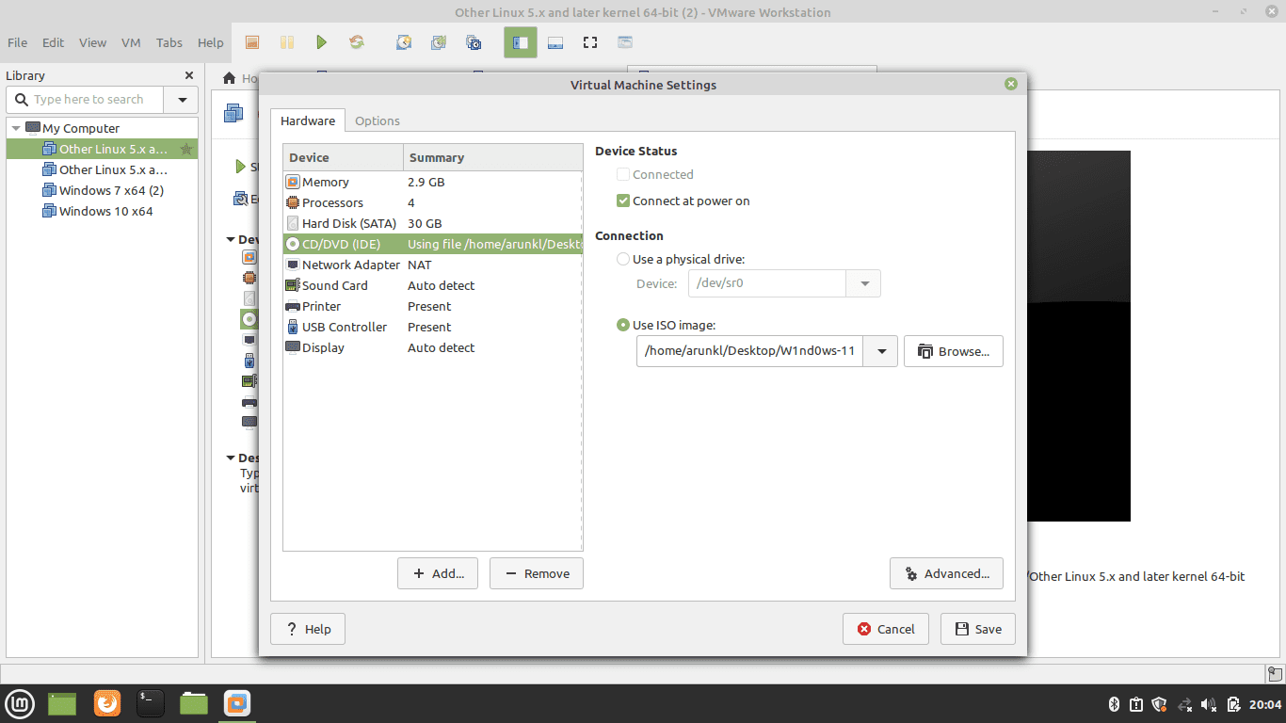Switch to the Hardware tab
The width and height of the screenshot is (1286, 723).
(x=308, y=120)
